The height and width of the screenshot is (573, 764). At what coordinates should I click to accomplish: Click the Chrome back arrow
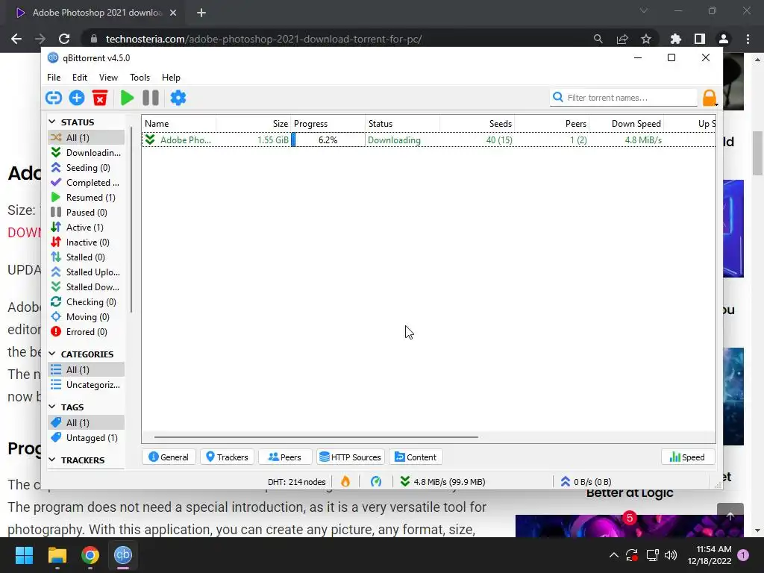point(16,39)
